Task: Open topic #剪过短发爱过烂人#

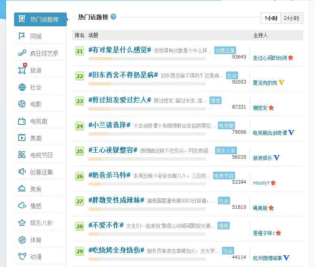Action: point(120,100)
